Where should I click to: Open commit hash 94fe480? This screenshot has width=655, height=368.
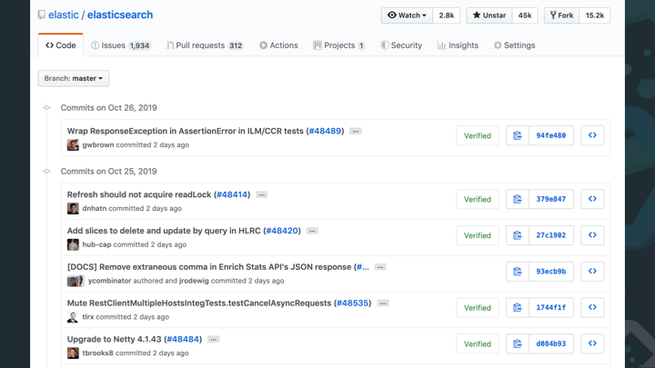tap(551, 135)
